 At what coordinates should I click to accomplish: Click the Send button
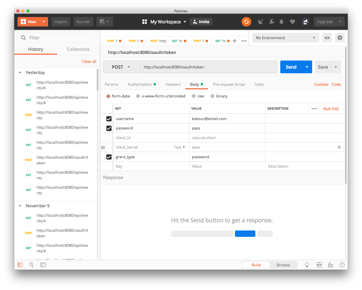click(x=291, y=67)
